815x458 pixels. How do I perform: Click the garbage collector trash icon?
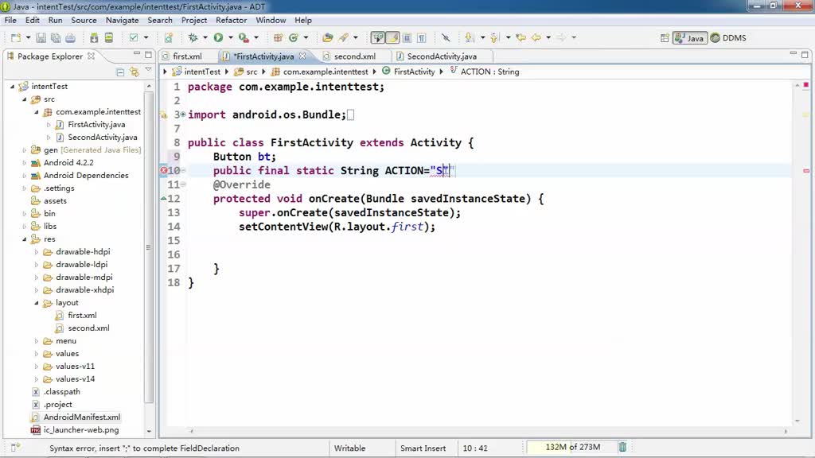(x=622, y=447)
